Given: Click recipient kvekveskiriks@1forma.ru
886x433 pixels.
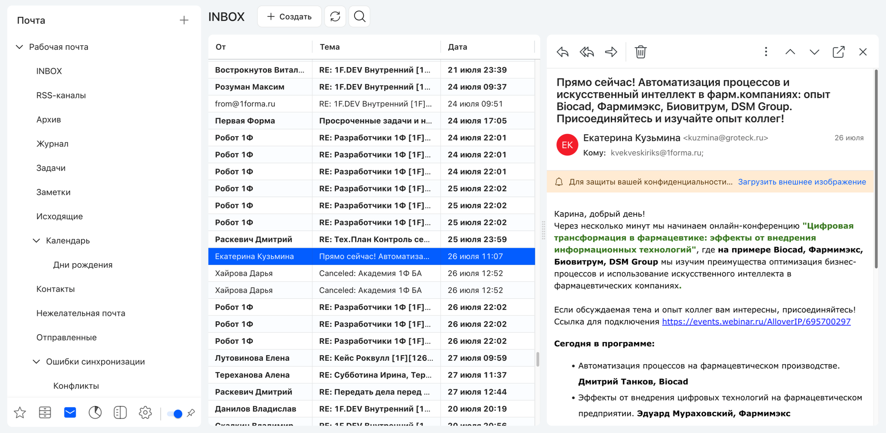Looking at the screenshot, I should (657, 153).
